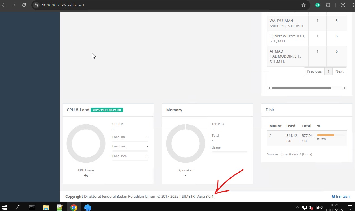Select page 1 in table pagination
Image resolution: width=355 pixels, height=211 pixels.
[x=328, y=71]
